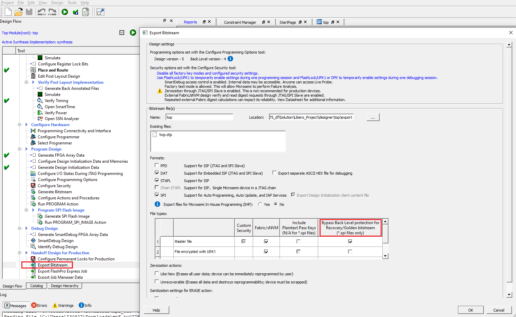This screenshot has width=516, height=317.
Task: Click the Identify Debug Design icon
Action: [x=33, y=247]
